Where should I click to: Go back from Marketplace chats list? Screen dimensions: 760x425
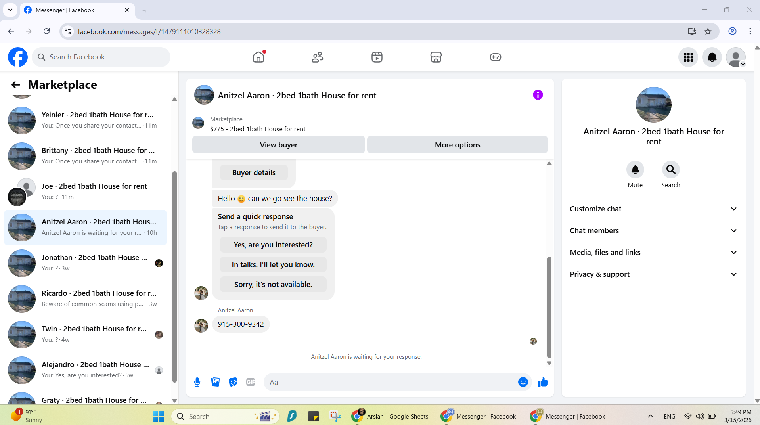click(x=16, y=84)
